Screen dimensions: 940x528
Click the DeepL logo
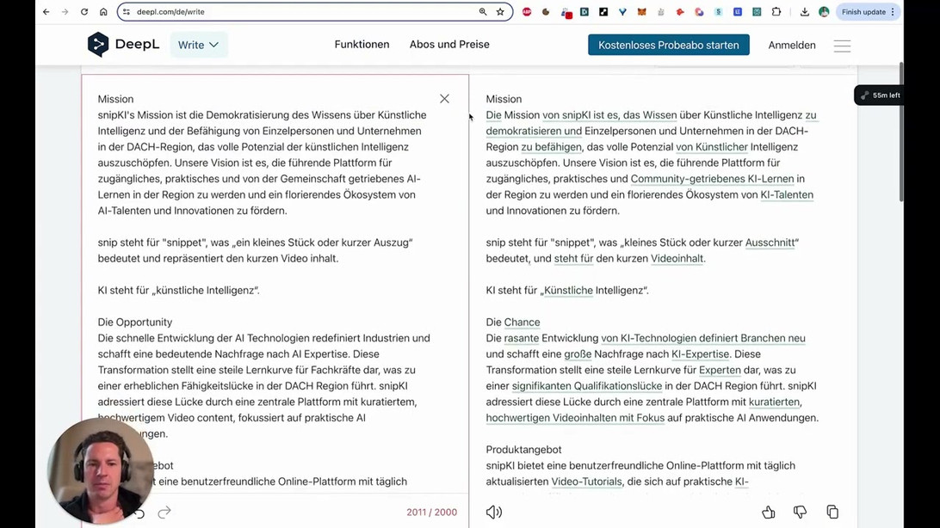pyautogui.click(x=123, y=45)
